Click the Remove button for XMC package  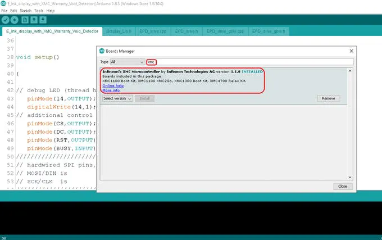pos(329,98)
